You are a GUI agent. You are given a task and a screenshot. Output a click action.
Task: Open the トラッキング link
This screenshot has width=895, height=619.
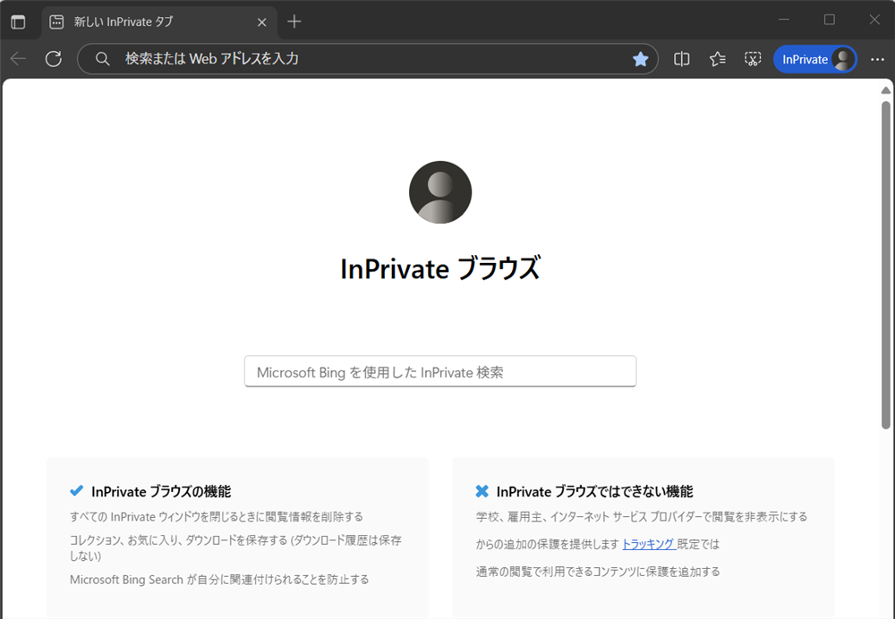[649, 543]
